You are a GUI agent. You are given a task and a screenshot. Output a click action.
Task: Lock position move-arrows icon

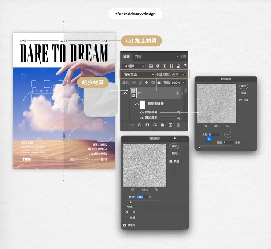(146, 83)
